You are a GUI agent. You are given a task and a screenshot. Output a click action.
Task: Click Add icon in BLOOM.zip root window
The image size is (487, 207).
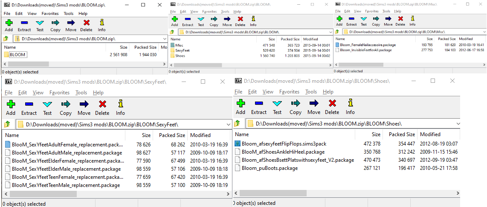point(9,23)
